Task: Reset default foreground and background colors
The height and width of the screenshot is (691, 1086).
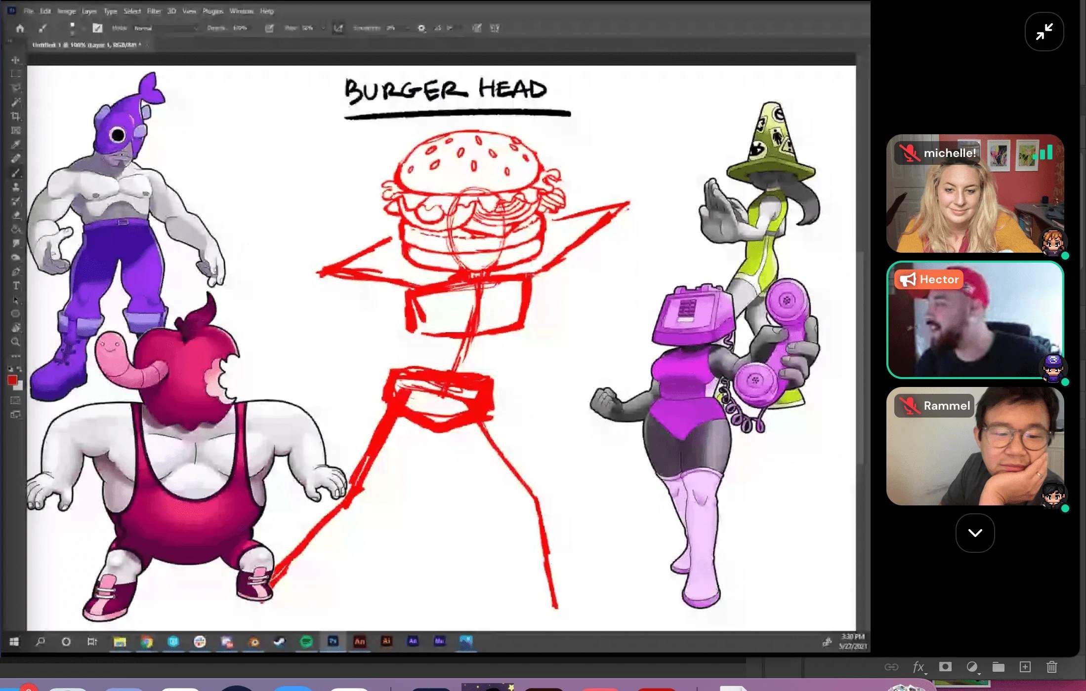Action: pos(10,369)
